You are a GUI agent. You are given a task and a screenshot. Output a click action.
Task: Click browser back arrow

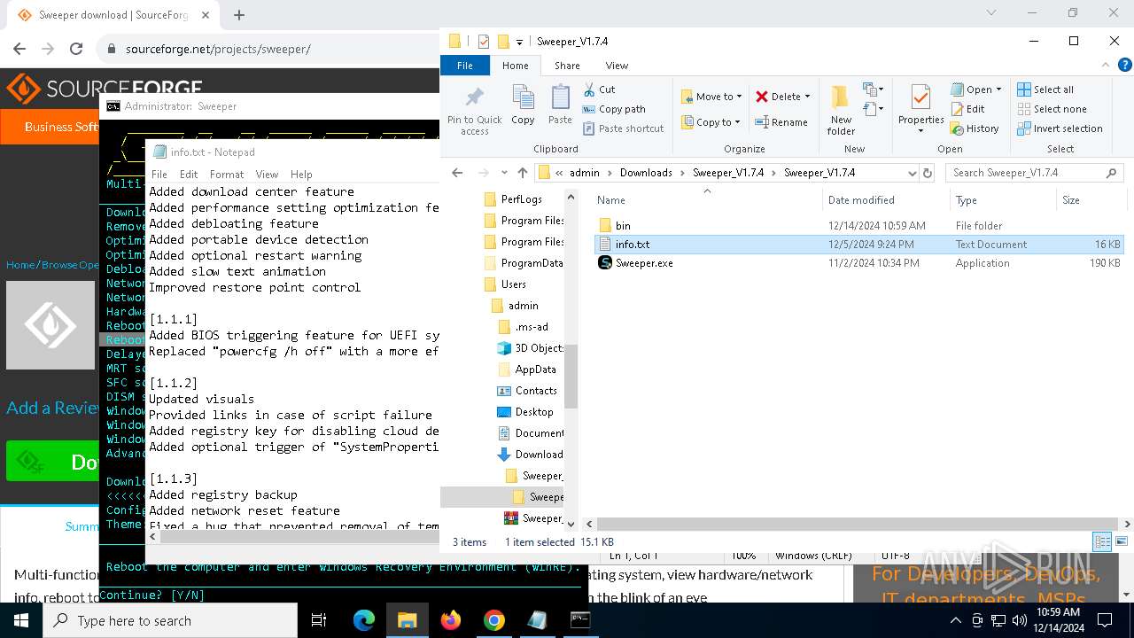point(19,49)
